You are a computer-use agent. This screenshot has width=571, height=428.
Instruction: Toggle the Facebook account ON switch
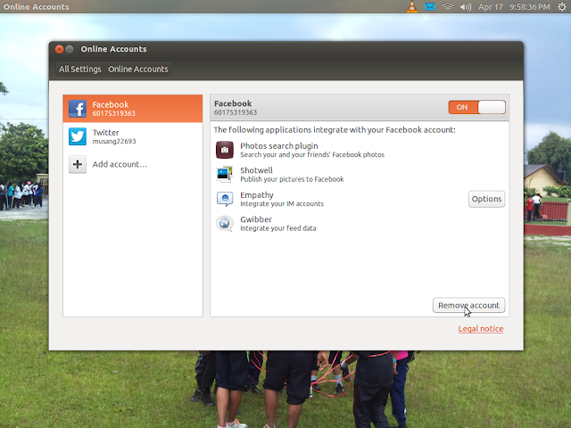pyautogui.click(x=477, y=107)
